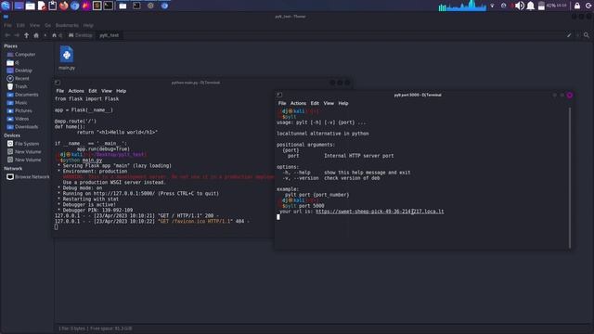
Task: Click the window menu icon of pylt terminal titlebar
Action: point(279,95)
